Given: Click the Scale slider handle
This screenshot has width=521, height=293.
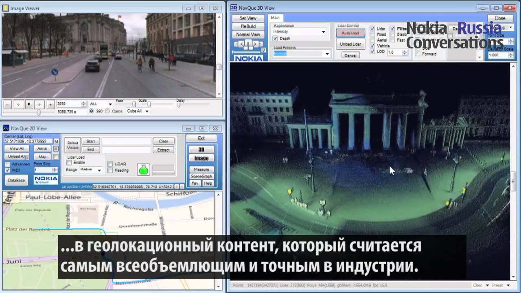Looking at the screenshot, I should pos(149,104).
